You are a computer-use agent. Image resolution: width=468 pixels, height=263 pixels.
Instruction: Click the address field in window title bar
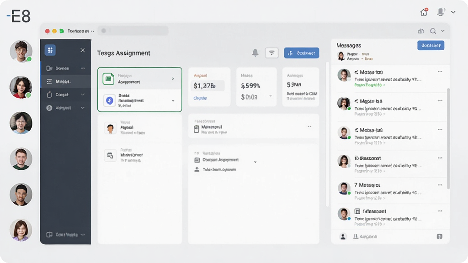133,31
